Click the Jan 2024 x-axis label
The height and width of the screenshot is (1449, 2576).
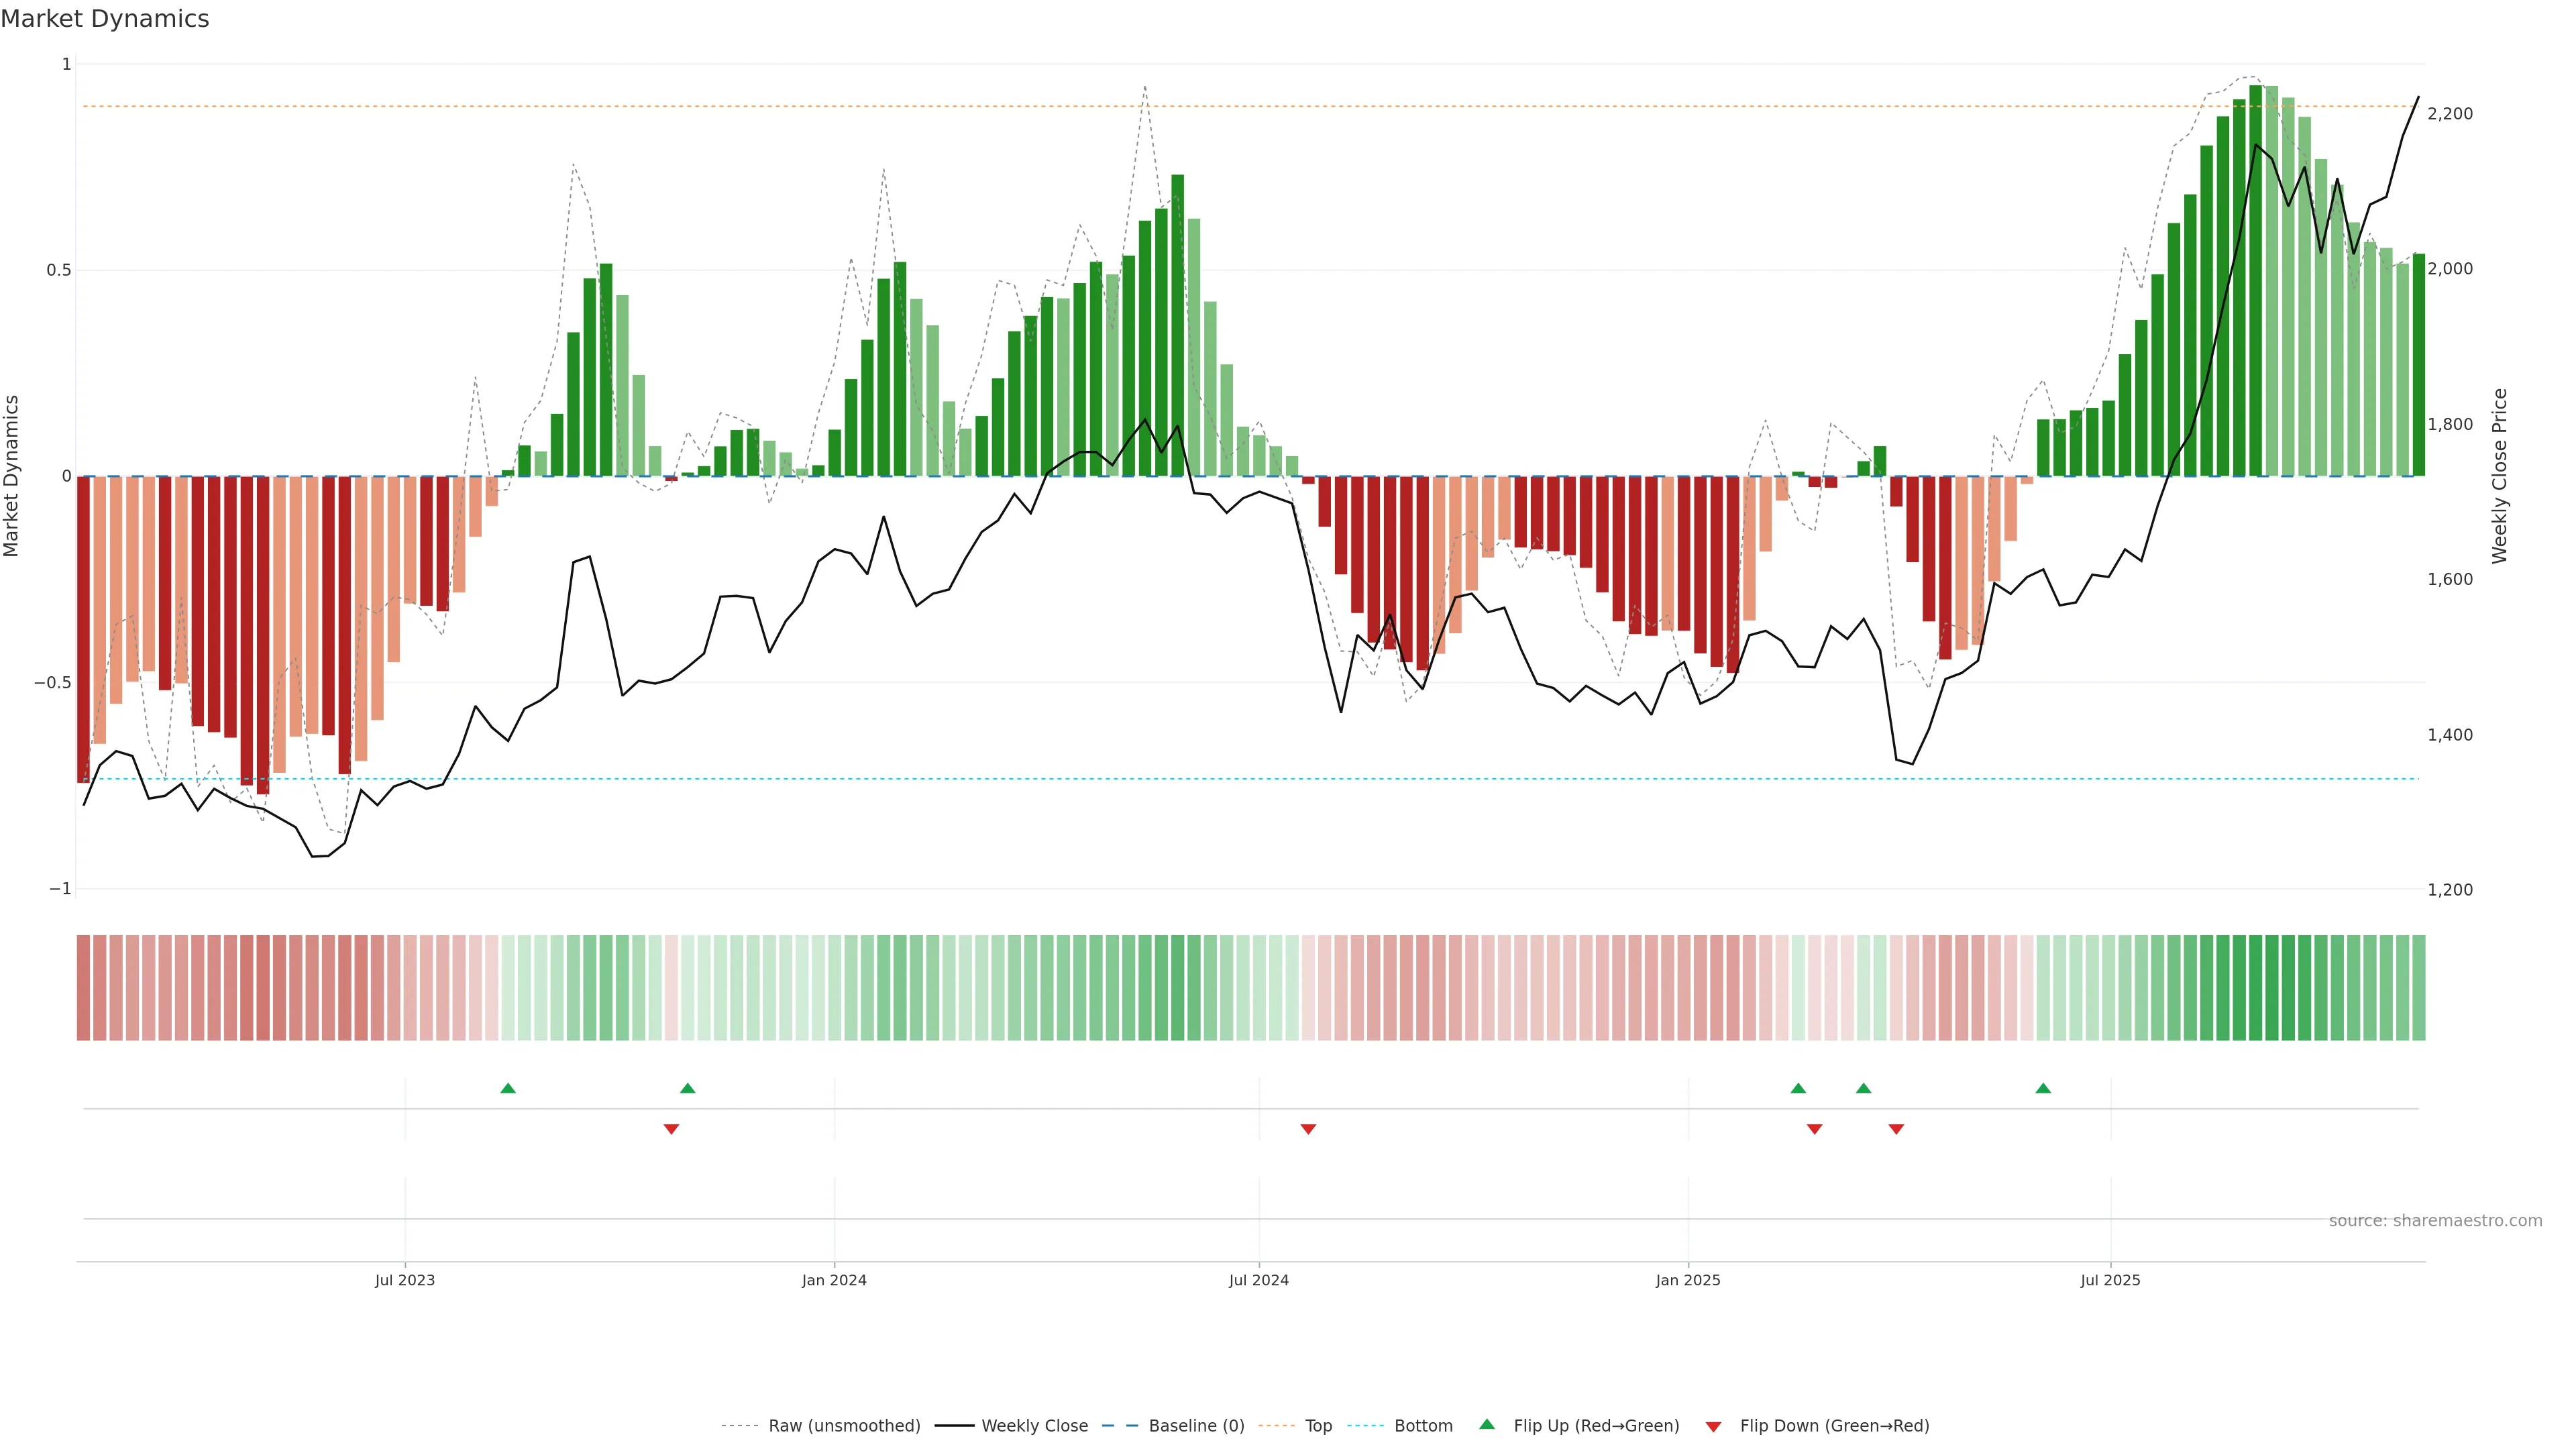pos(834,1280)
